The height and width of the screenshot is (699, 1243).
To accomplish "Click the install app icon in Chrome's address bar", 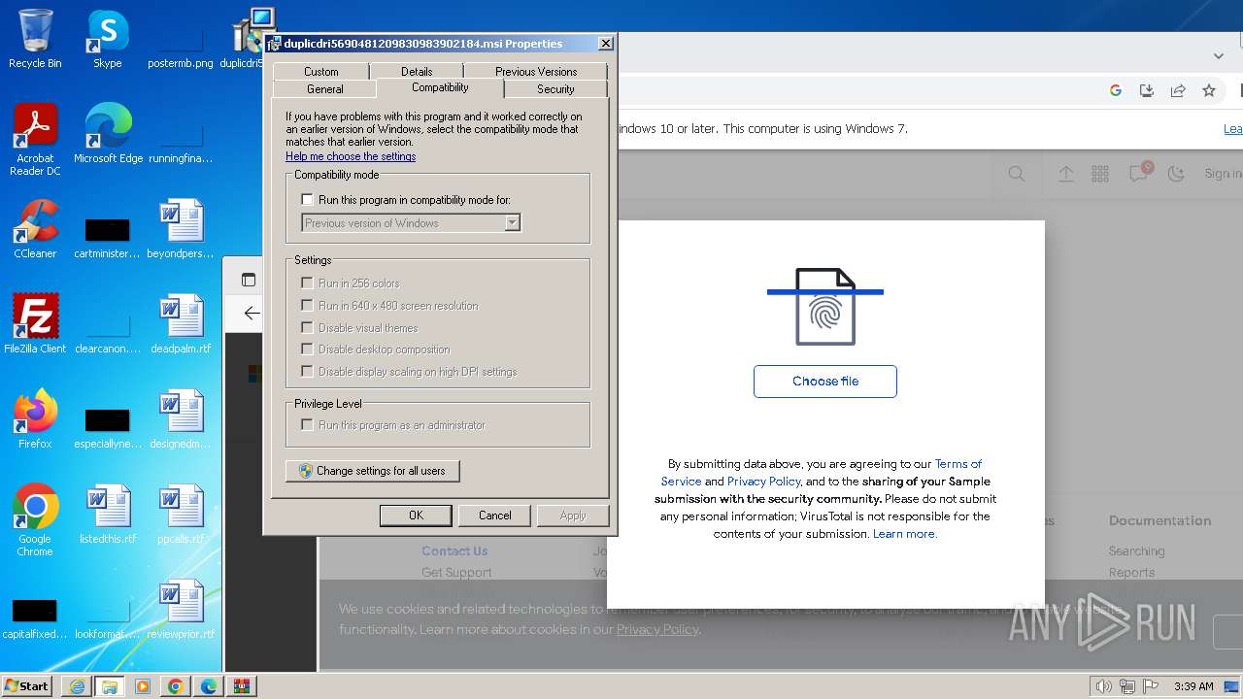I will pos(1147,90).
